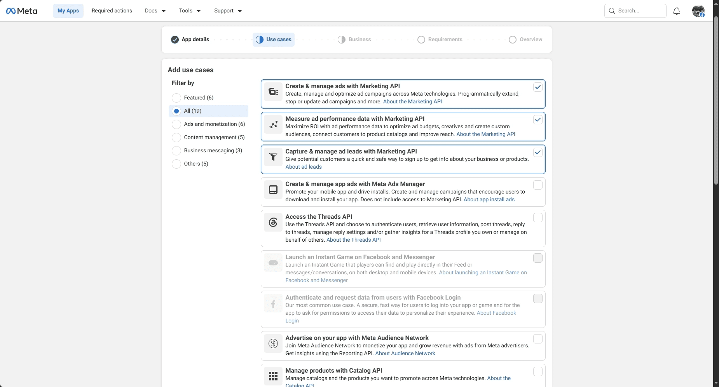Viewport: 719px width, 387px height.
Task: Click the Requirements step circle icon
Action: 421,40
